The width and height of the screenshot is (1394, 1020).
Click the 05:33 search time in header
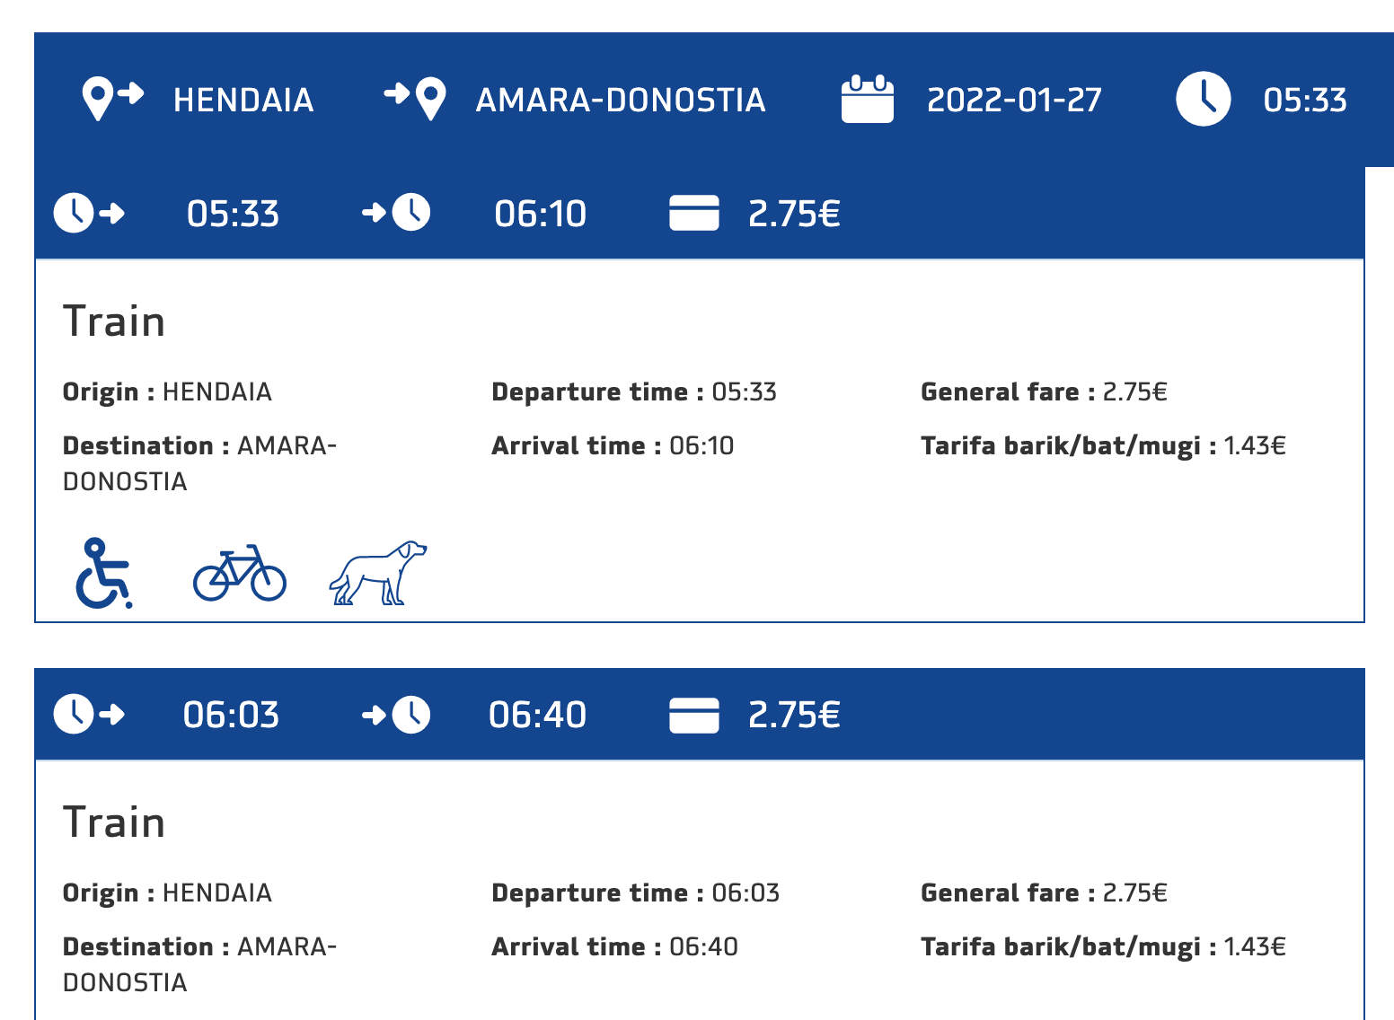point(1304,100)
